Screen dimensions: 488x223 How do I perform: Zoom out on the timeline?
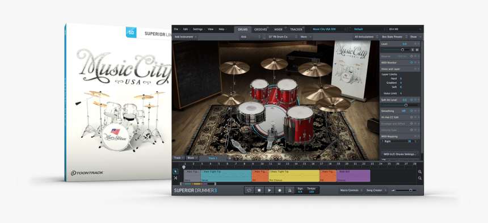click(420, 178)
